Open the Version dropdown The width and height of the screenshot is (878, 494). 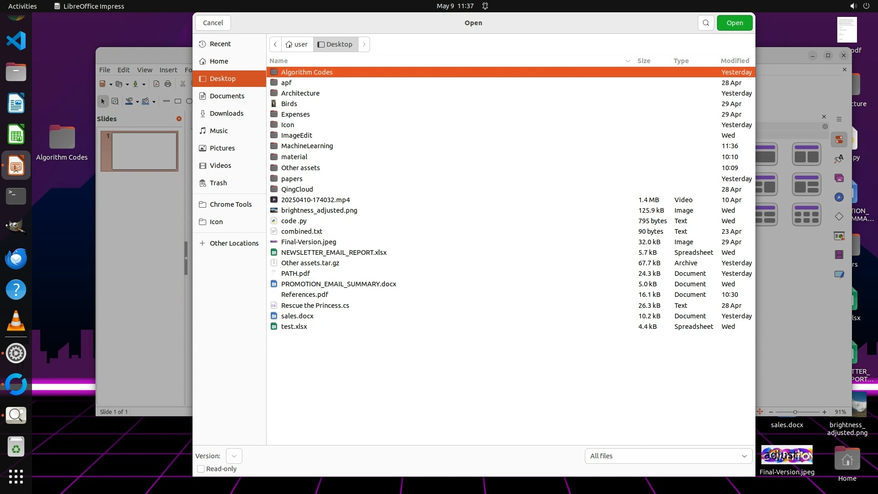234,456
